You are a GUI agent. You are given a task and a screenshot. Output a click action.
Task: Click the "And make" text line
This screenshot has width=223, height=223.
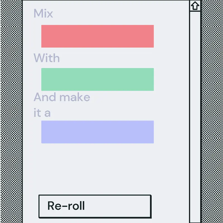click(x=62, y=97)
